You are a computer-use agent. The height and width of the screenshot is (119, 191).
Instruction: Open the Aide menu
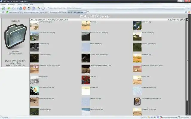tap(32, 4)
